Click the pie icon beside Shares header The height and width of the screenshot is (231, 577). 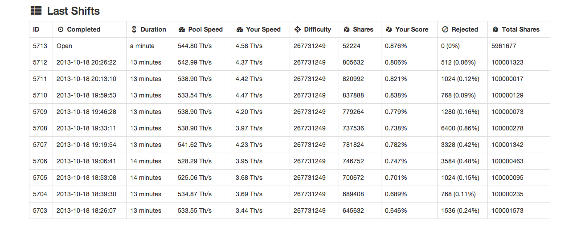347,29
